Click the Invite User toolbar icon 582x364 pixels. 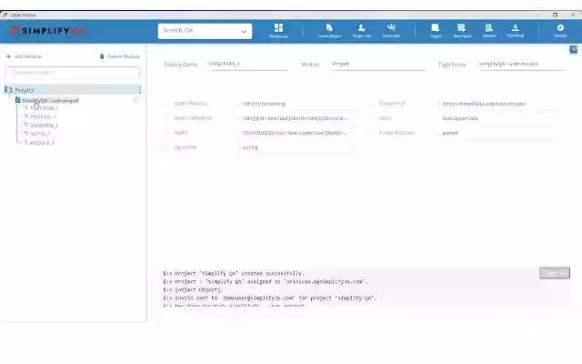click(391, 30)
